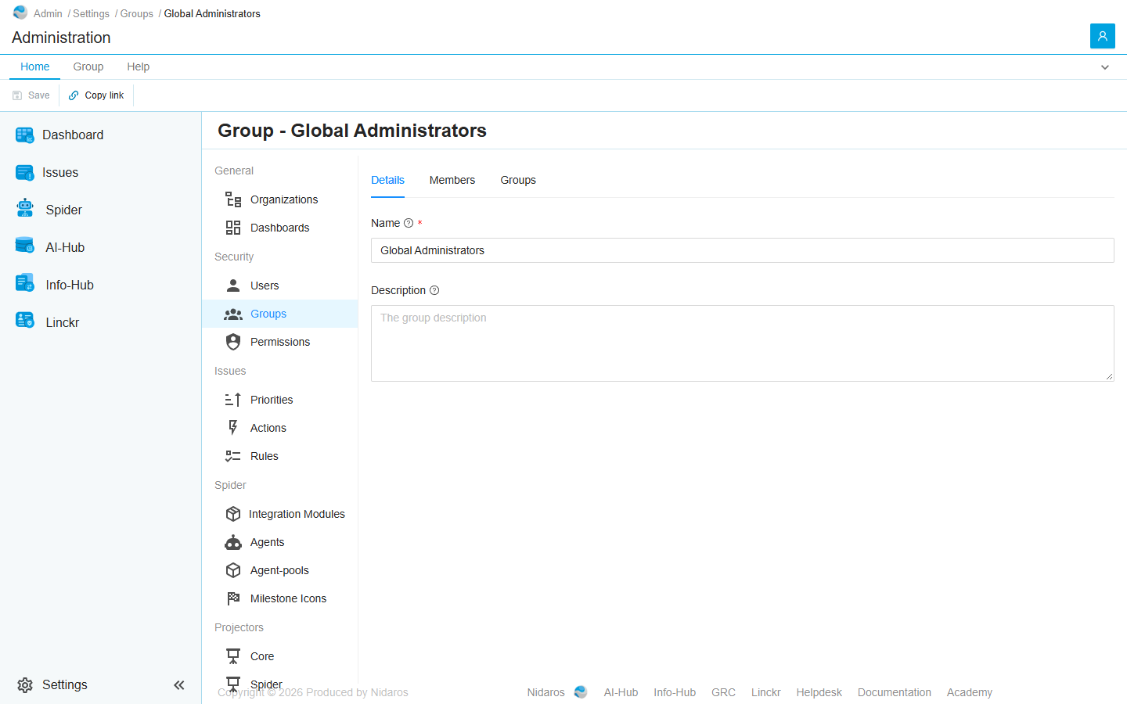Open Organizations in the settings menu
The width and height of the screenshot is (1127, 704).
(280, 199)
